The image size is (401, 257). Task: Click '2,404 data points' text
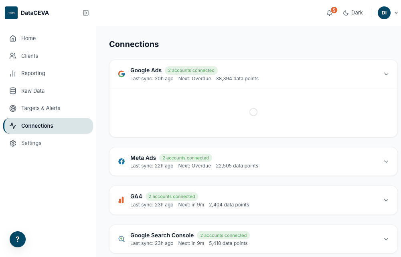(229, 205)
